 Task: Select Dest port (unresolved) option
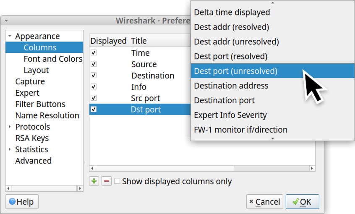[x=273, y=71]
